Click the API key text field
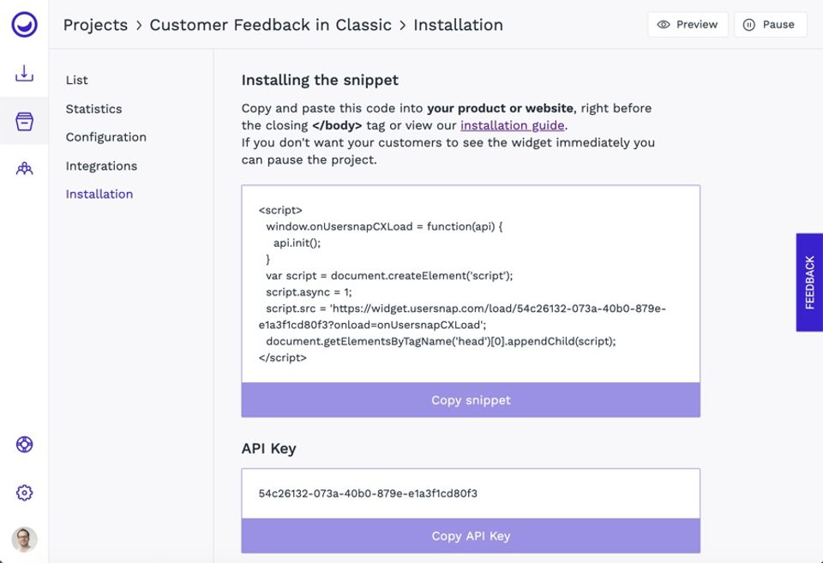The height and width of the screenshot is (563, 823). pos(471,494)
